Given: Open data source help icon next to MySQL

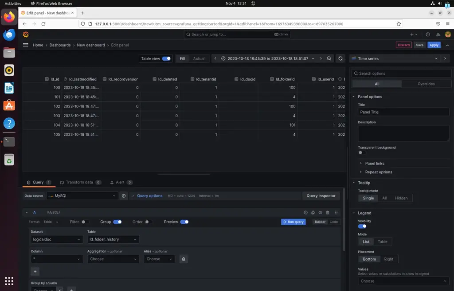Looking at the screenshot, I should coord(124,196).
